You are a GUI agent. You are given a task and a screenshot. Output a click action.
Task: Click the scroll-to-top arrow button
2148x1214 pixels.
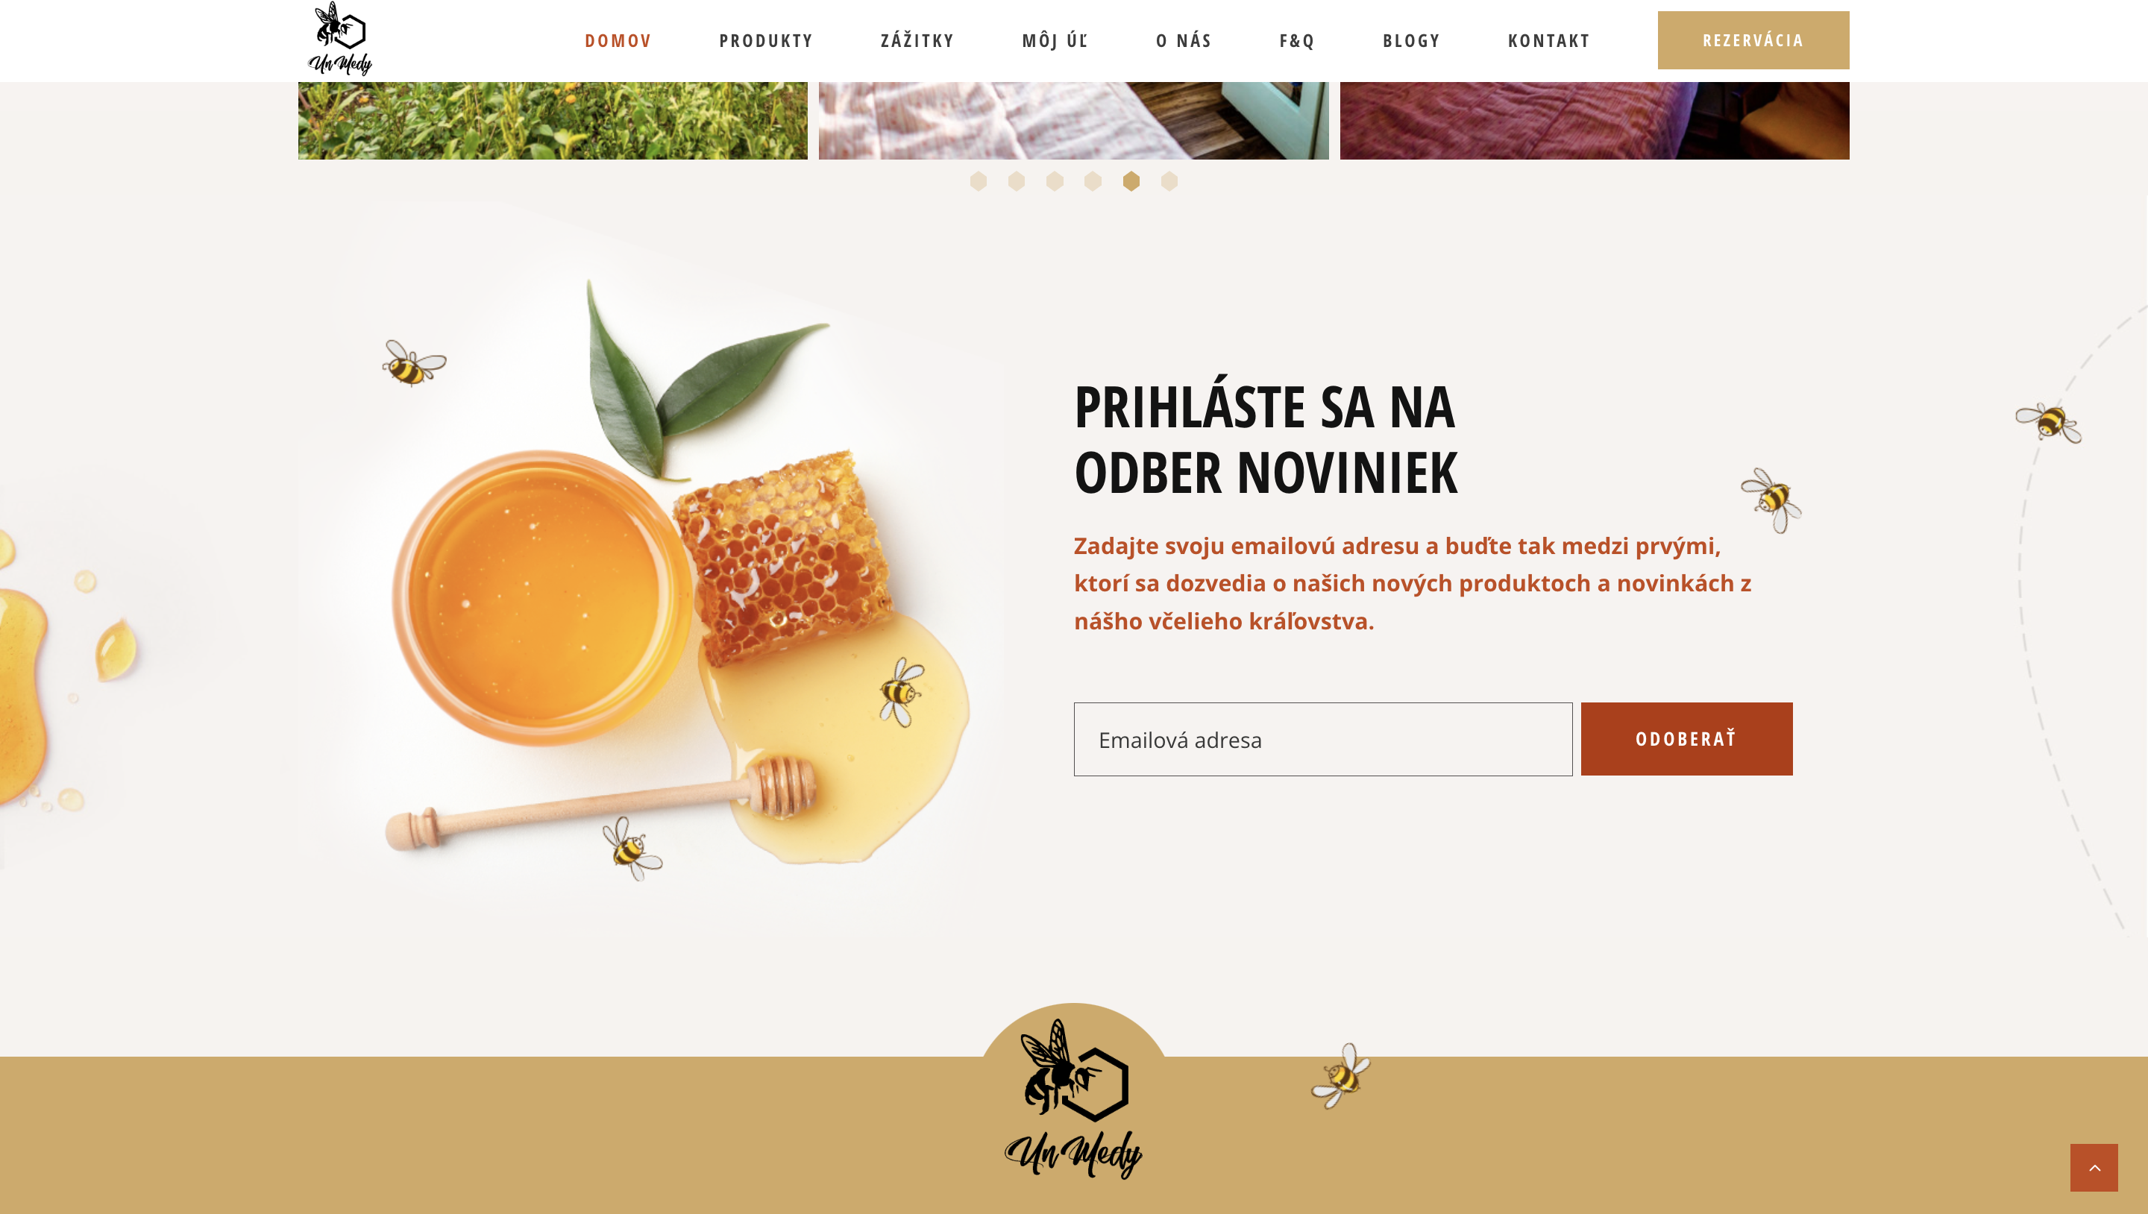tap(2094, 1167)
